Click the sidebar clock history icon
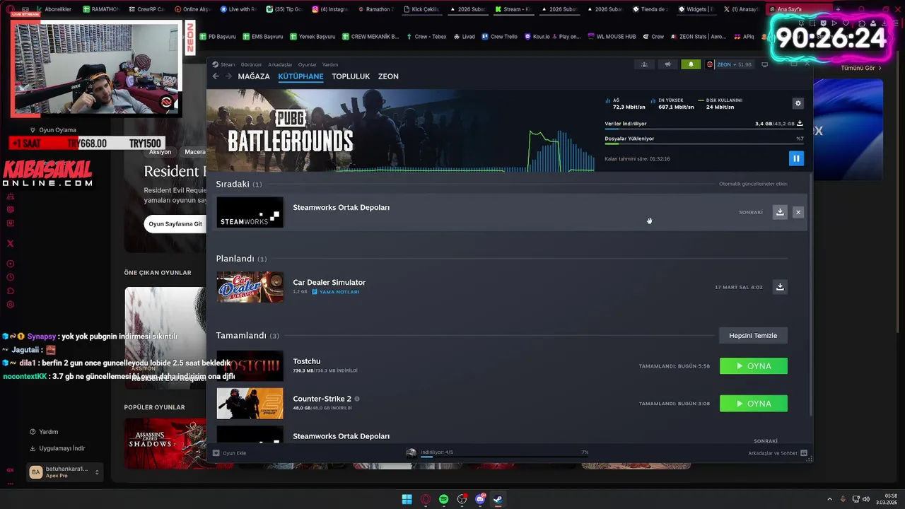Image resolution: width=905 pixels, height=509 pixels. [10, 277]
